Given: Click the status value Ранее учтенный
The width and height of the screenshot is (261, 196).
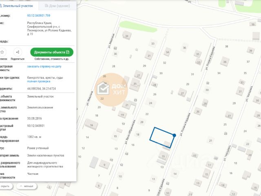Looking at the screenshot, I should (38, 148).
